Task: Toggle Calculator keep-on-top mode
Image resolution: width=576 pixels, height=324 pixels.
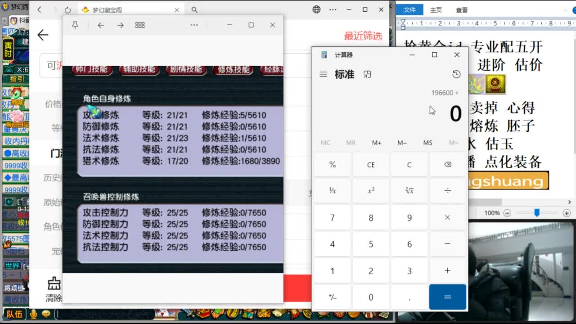Action: pyautogui.click(x=367, y=74)
